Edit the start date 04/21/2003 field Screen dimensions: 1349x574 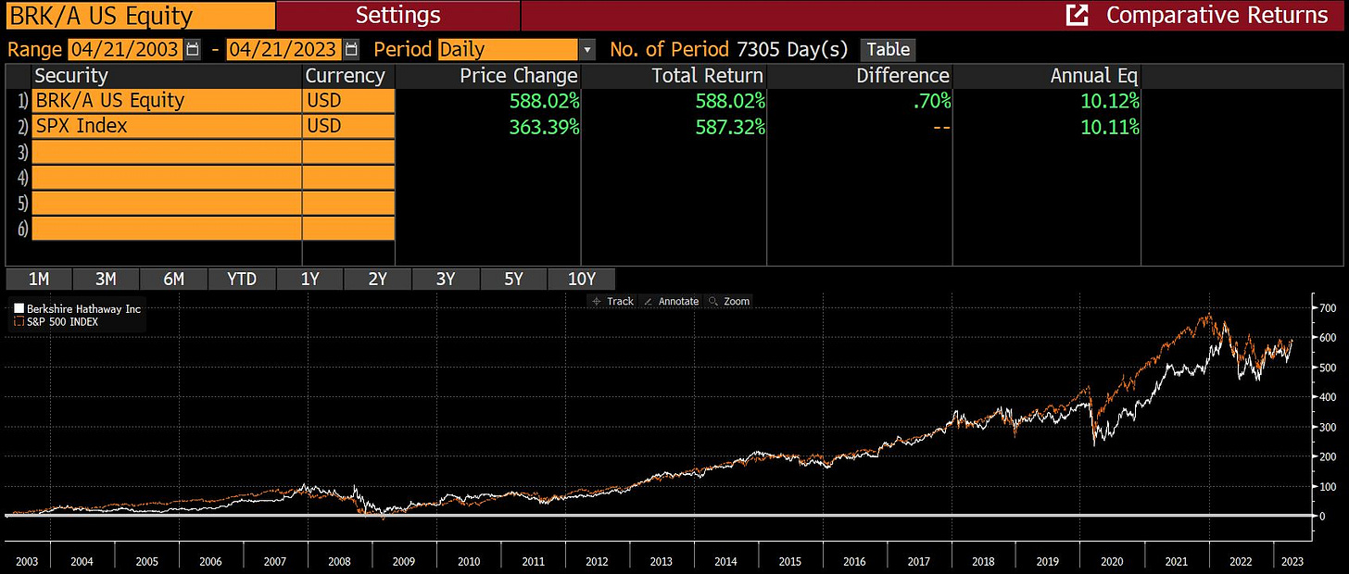coord(124,50)
